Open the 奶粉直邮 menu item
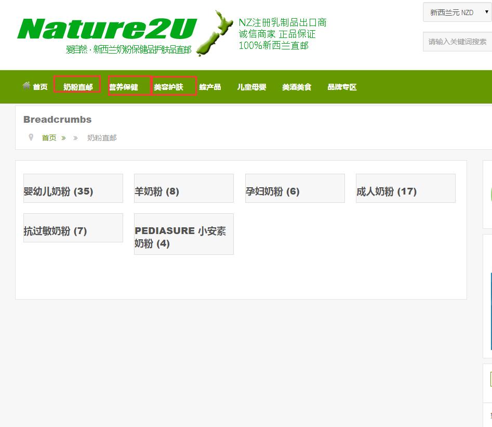This screenshot has height=427, width=492. pos(78,87)
